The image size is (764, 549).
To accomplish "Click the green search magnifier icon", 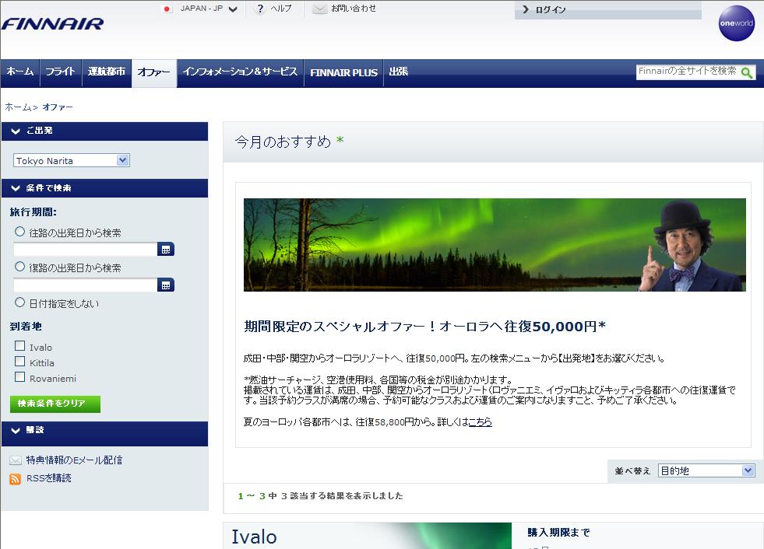I will pyautogui.click(x=746, y=72).
